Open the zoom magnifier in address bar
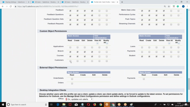The width and height of the screenshot is (190, 107). [x=165, y=7]
